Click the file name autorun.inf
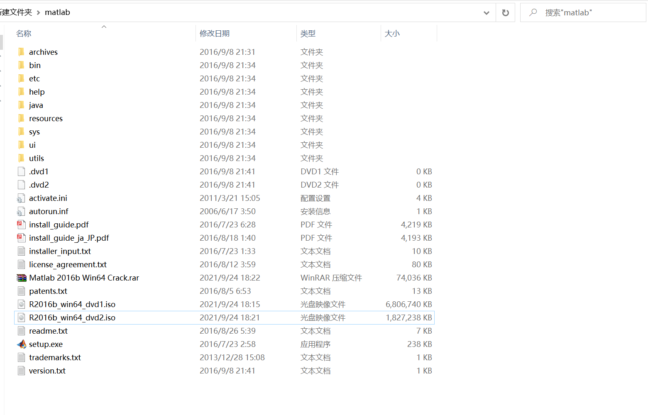This screenshot has width=648, height=415. point(49,211)
